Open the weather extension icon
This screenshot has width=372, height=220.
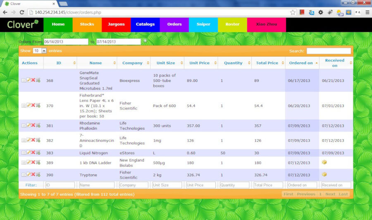340,12
